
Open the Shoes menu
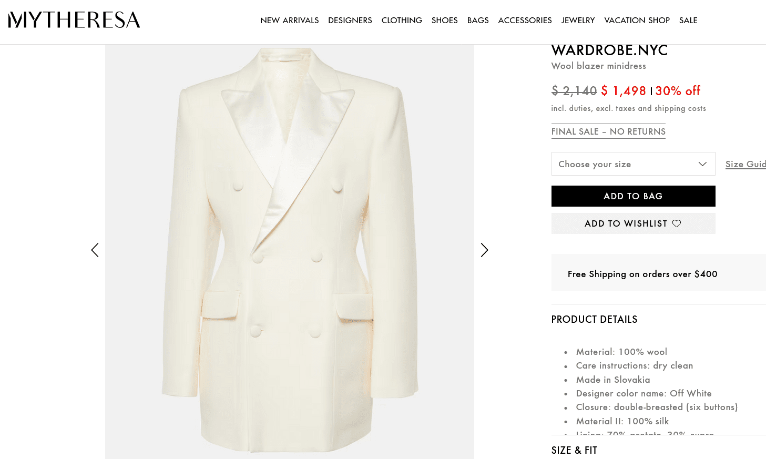click(444, 21)
